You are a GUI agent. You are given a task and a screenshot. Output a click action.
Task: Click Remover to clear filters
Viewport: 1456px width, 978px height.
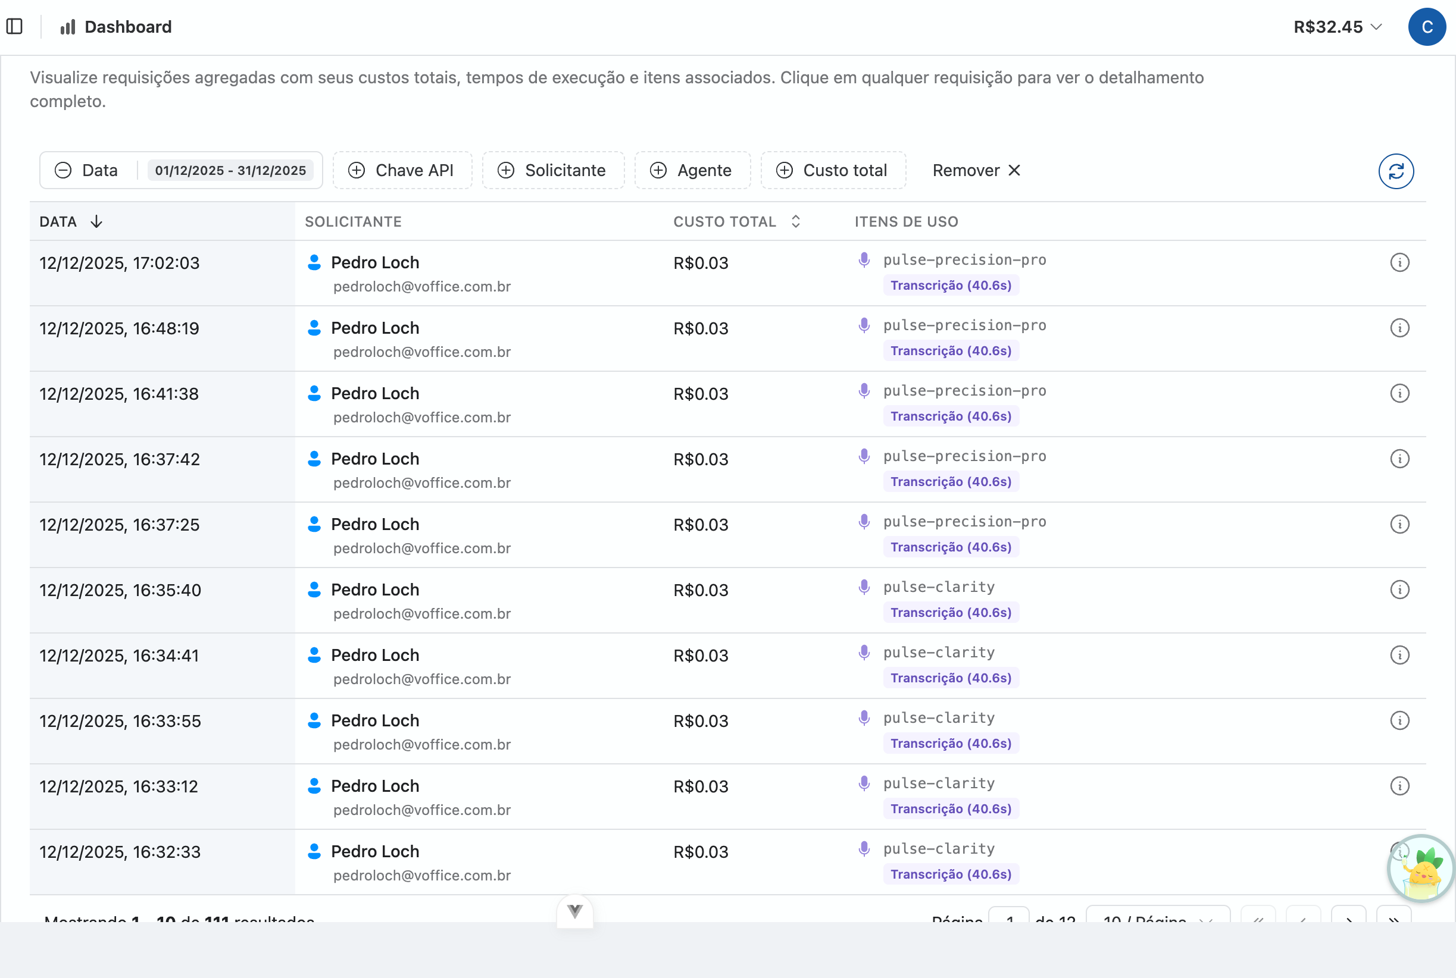pos(976,170)
